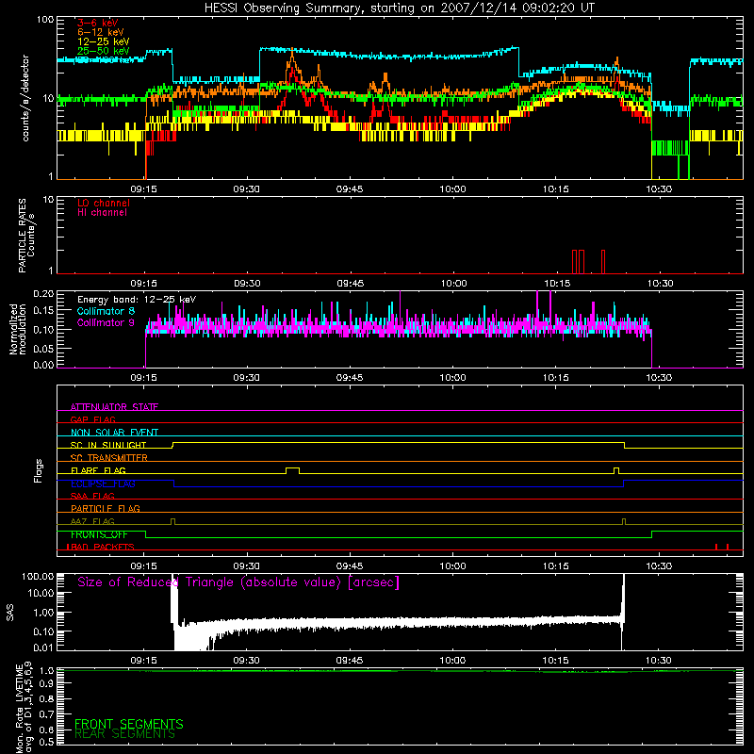Select the green 25-50 keV legend label
The width and height of the screenshot is (754, 754).
103,51
